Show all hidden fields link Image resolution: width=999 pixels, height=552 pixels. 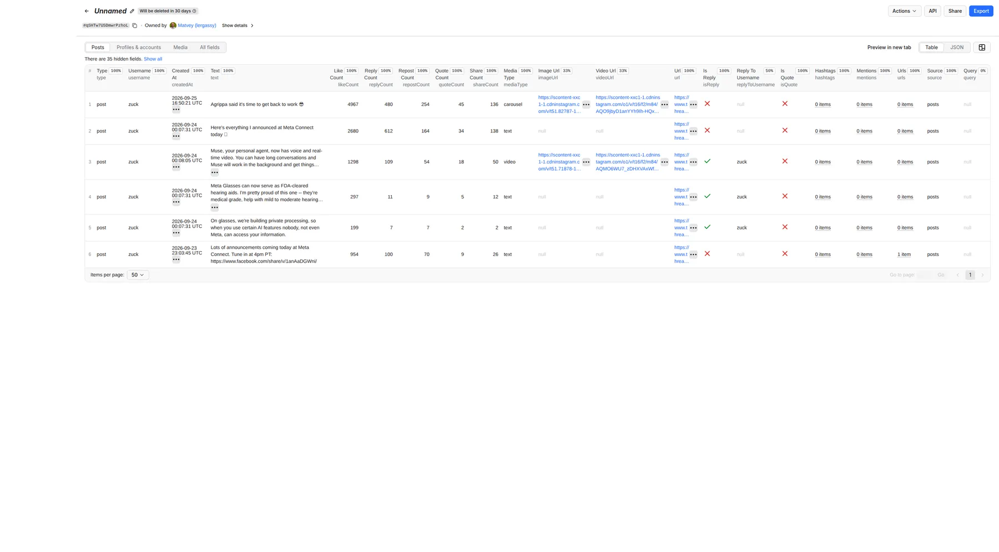pos(153,59)
